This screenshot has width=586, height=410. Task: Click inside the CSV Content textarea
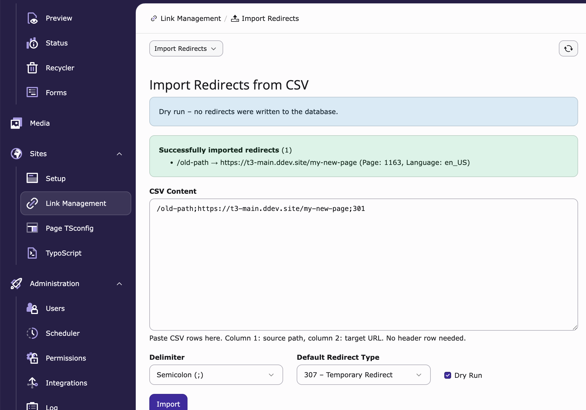click(x=363, y=265)
